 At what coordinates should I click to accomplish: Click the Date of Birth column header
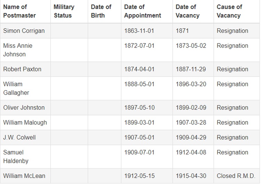(101, 11)
